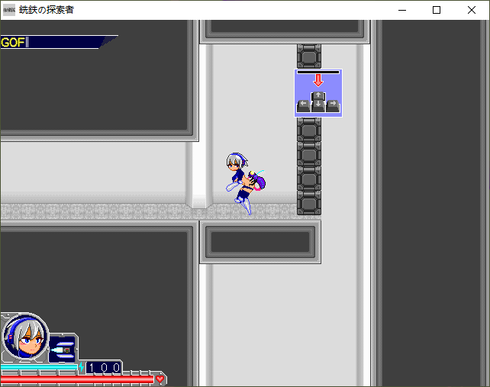Click the red heart health icon
Viewport: 490px width, 387px height.
click(x=160, y=378)
